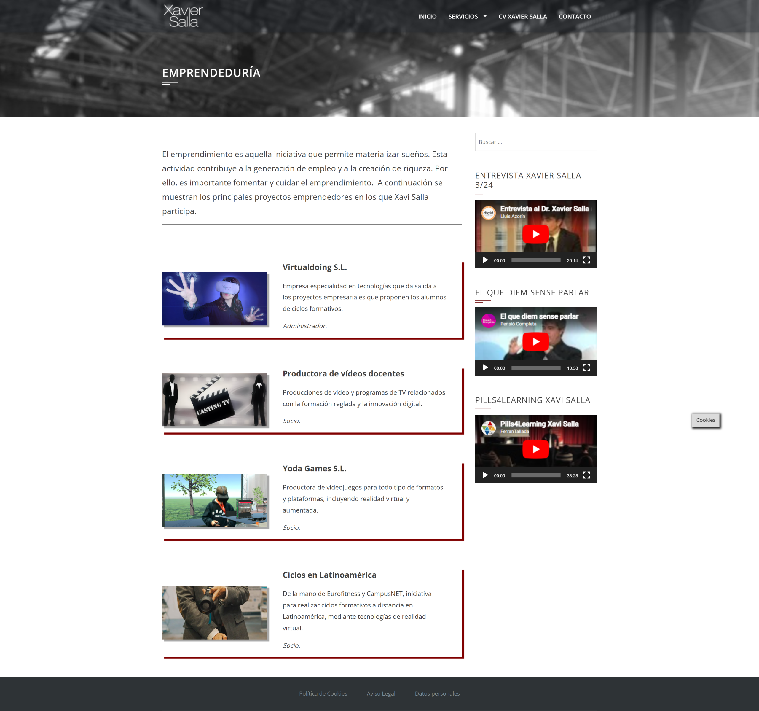
Task: Expand fullscreen on the 33:28 video
Action: [586, 475]
